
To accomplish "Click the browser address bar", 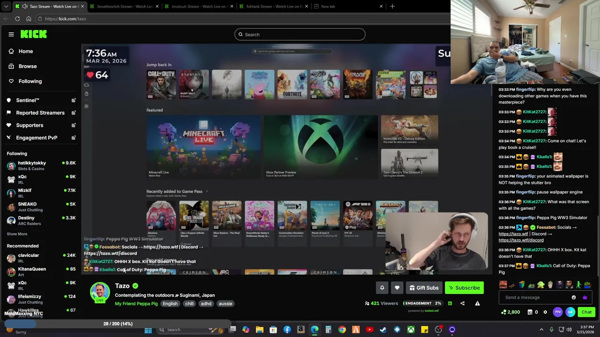I will point(244,19).
